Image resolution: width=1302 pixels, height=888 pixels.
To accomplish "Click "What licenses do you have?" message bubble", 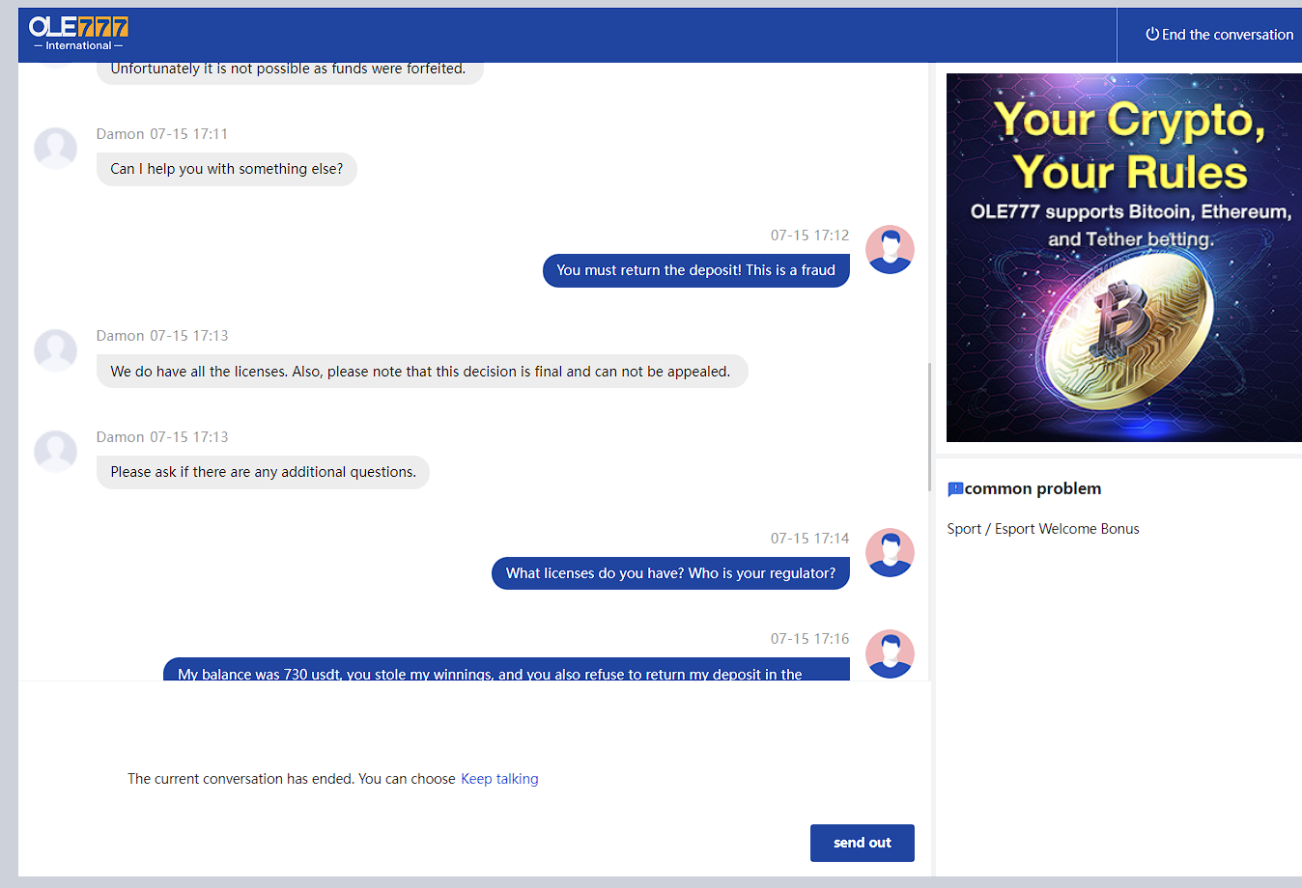I will coord(670,573).
